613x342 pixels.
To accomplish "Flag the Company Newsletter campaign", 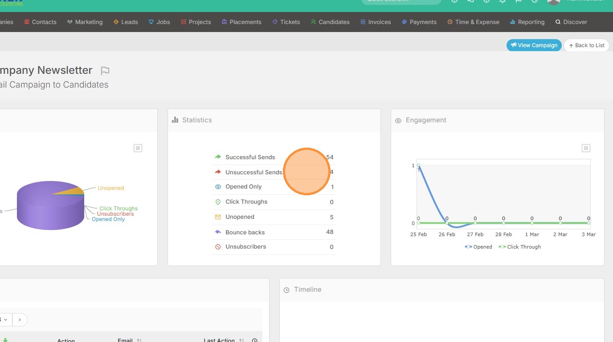I will click(x=105, y=71).
